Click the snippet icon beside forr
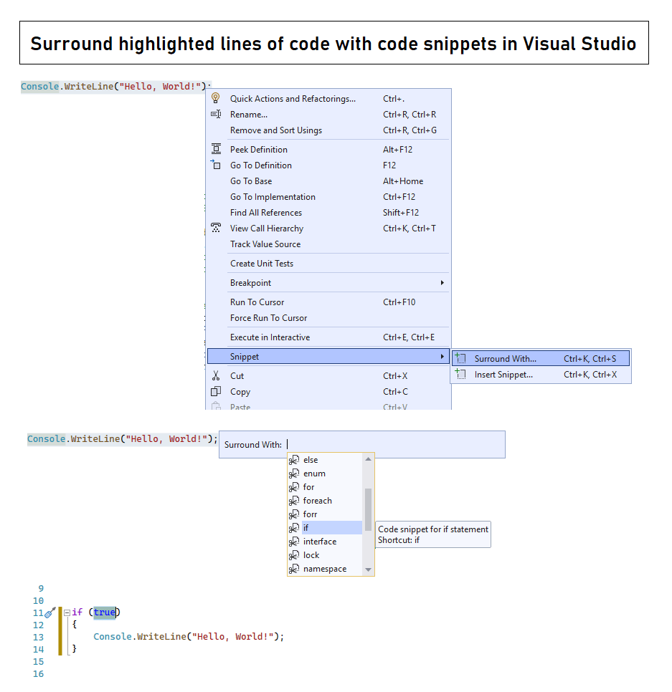672x692 pixels. coord(294,514)
